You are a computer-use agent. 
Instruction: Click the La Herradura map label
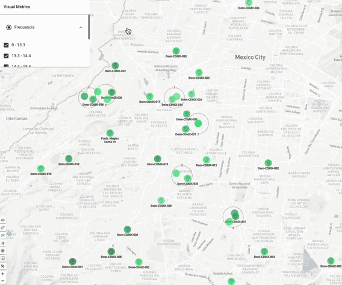point(63,75)
